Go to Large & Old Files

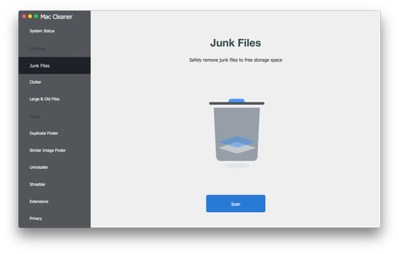(x=45, y=99)
